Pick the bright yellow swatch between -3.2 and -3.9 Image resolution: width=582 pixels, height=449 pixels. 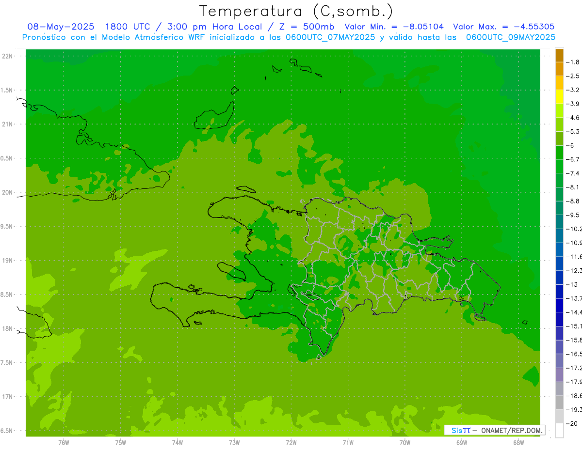click(x=559, y=97)
